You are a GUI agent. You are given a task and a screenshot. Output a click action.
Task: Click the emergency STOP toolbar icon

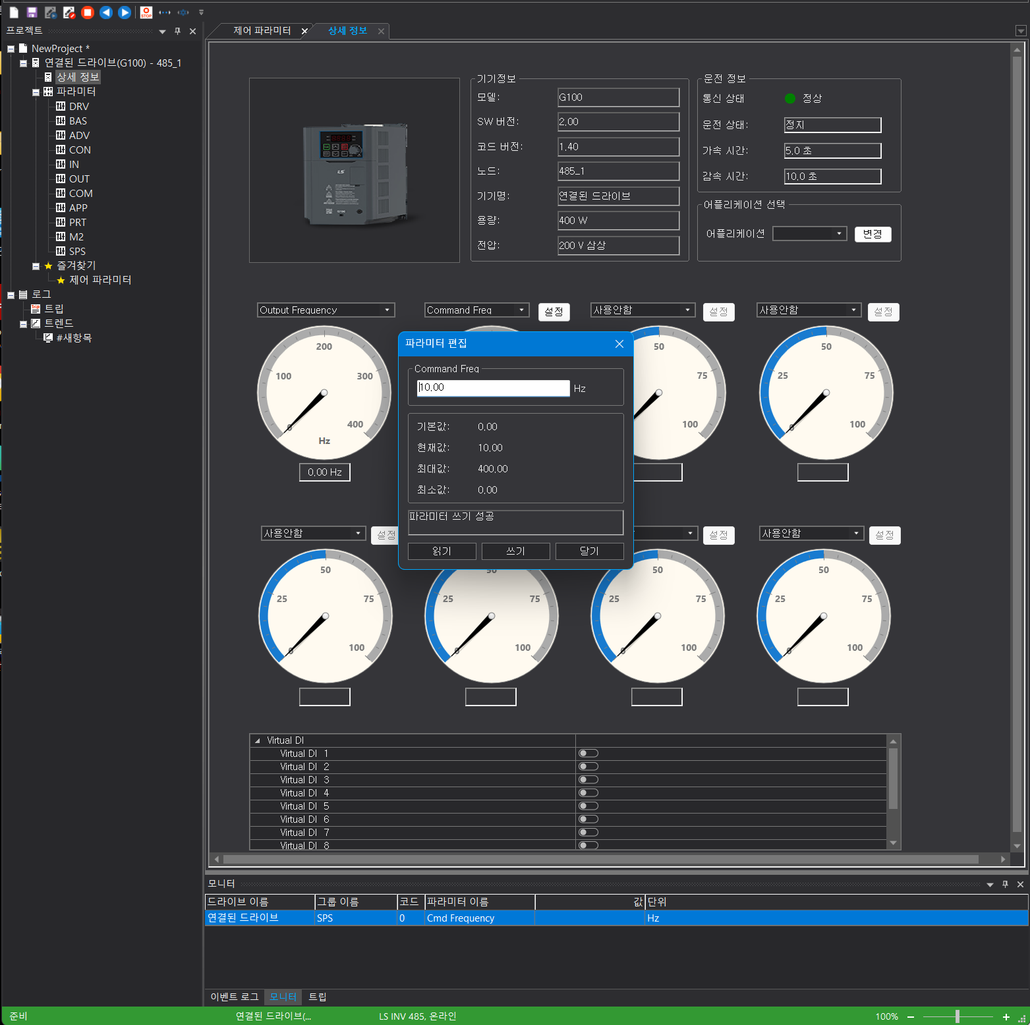(x=146, y=12)
